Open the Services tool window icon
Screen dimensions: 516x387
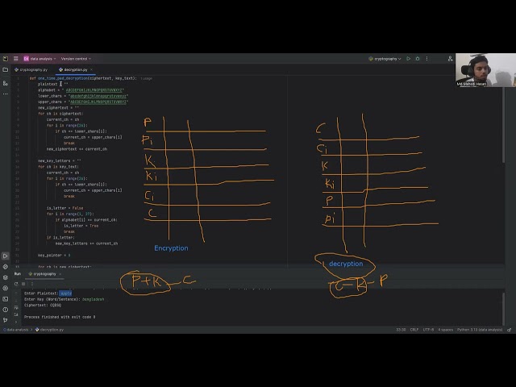click(6, 288)
